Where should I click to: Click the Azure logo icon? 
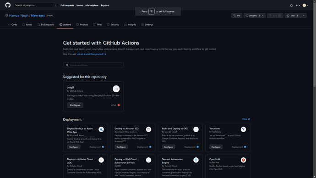pos(101,129)
